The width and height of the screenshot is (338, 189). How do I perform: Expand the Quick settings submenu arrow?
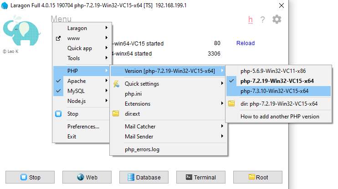click(222, 83)
